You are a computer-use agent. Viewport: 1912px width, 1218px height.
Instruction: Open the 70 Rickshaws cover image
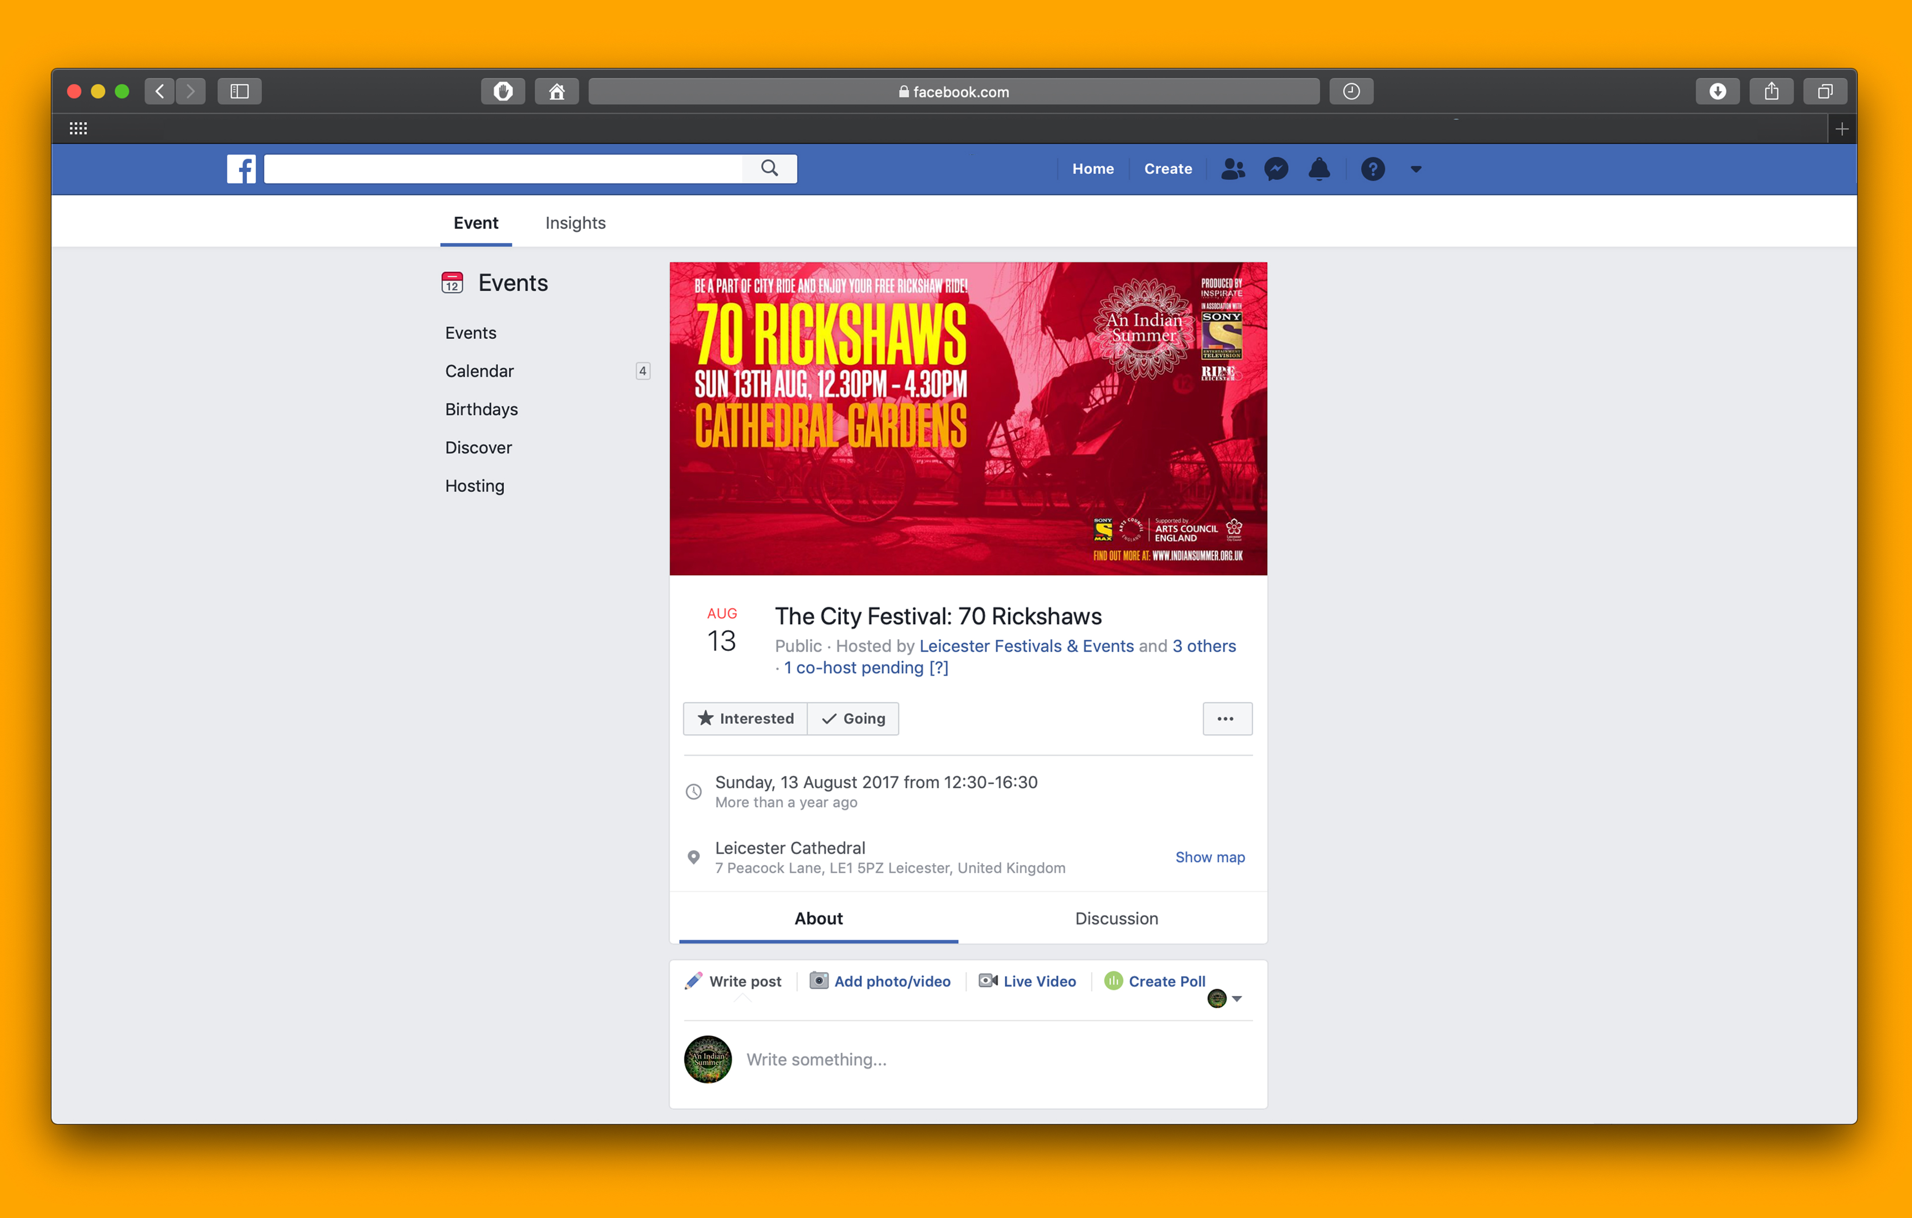click(x=968, y=418)
